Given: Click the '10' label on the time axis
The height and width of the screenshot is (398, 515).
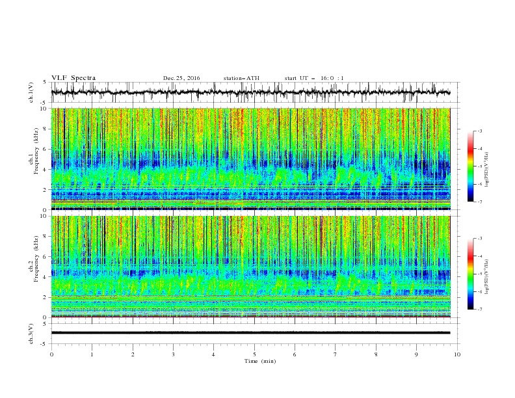Looking at the screenshot, I should click(x=457, y=354).
